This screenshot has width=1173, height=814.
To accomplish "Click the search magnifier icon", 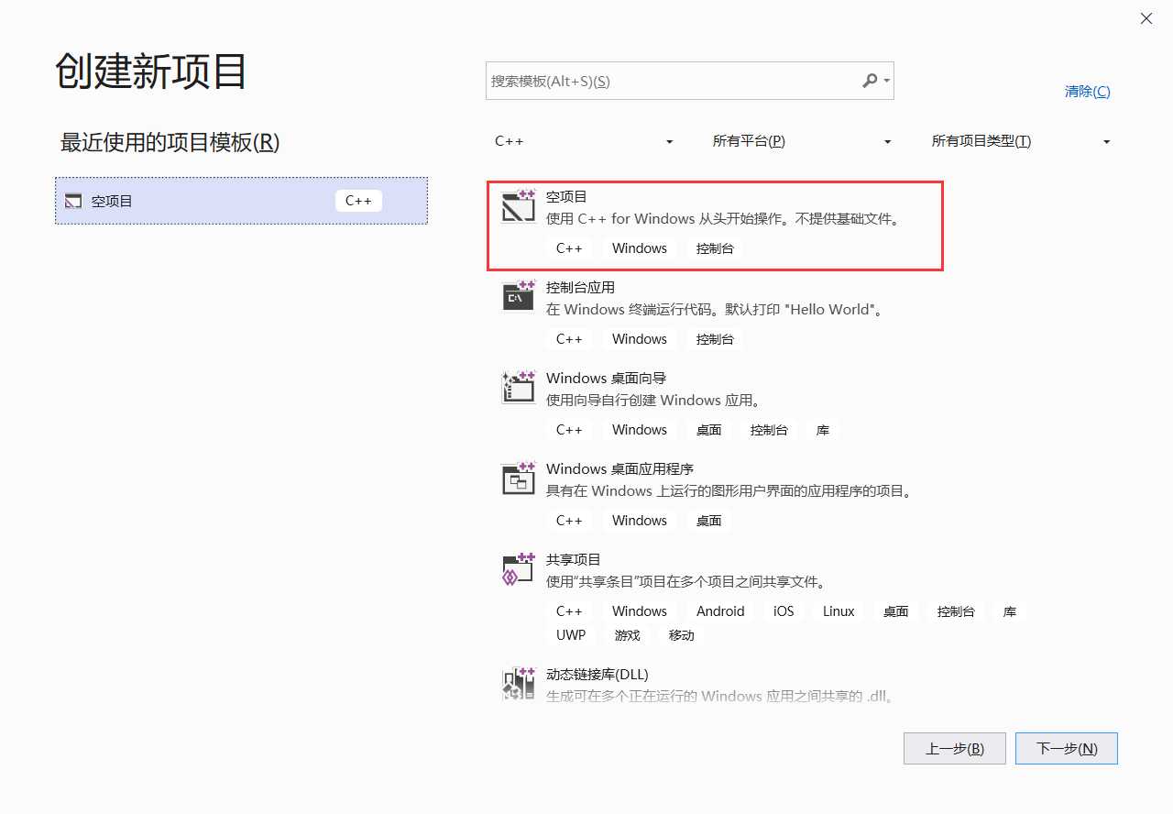I will [x=870, y=81].
